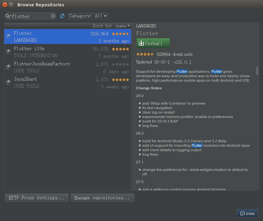Clear the flutter search query with the x icon

(53, 16)
